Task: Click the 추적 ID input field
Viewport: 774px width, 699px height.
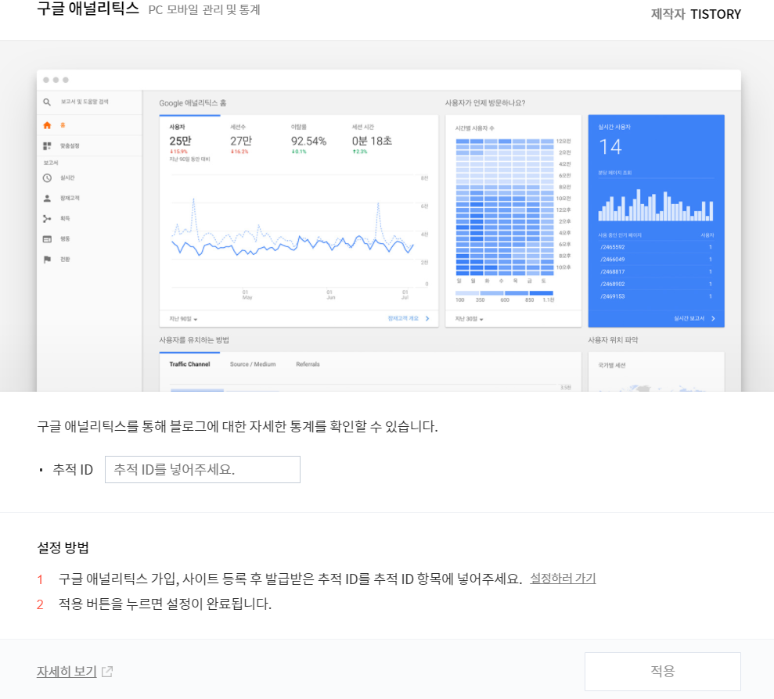Action: (203, 469)
